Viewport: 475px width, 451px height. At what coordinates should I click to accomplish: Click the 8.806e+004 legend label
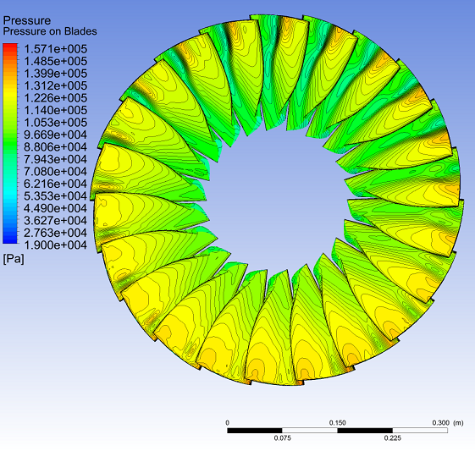pyautogui.click(x=55, y=146)
